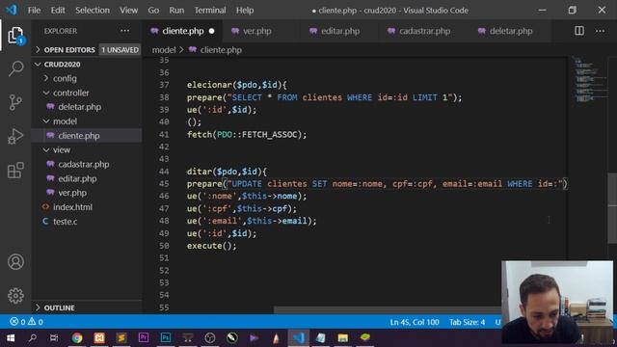Click the unsaved dot on cliente.php tab
The width and height of the screenshot is (617, 347).
tap(212, 31)
